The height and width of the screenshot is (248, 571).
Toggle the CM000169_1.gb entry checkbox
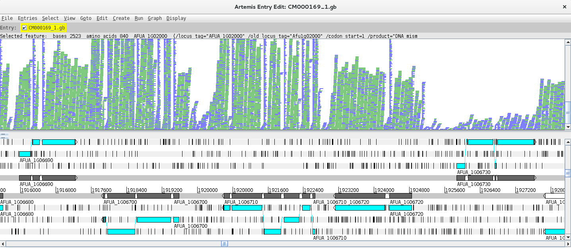[x=25, y=28]
